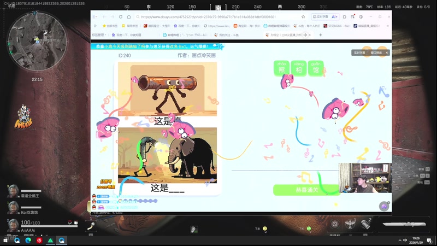Screen dimensions: 437x246
Task: Open the https://www.lan bookmark
Action: (x=217, y=26)
